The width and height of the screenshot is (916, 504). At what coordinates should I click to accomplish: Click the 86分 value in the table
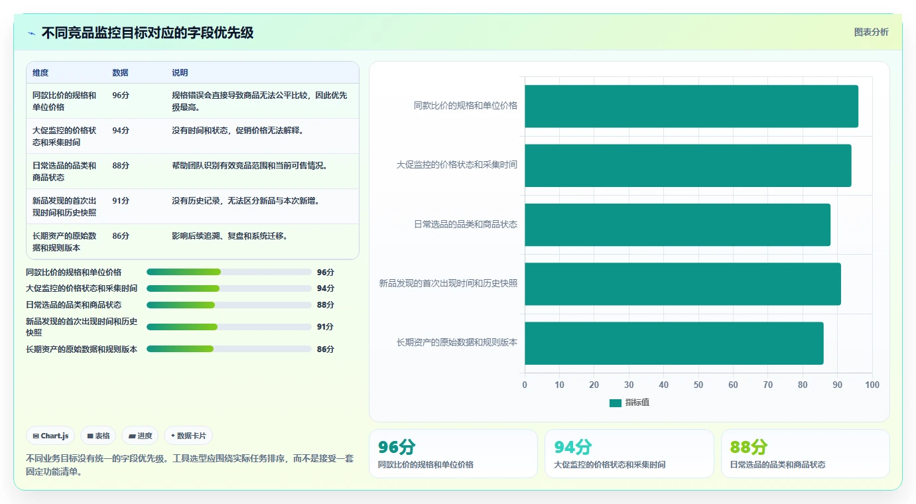(x=121, y=235)
